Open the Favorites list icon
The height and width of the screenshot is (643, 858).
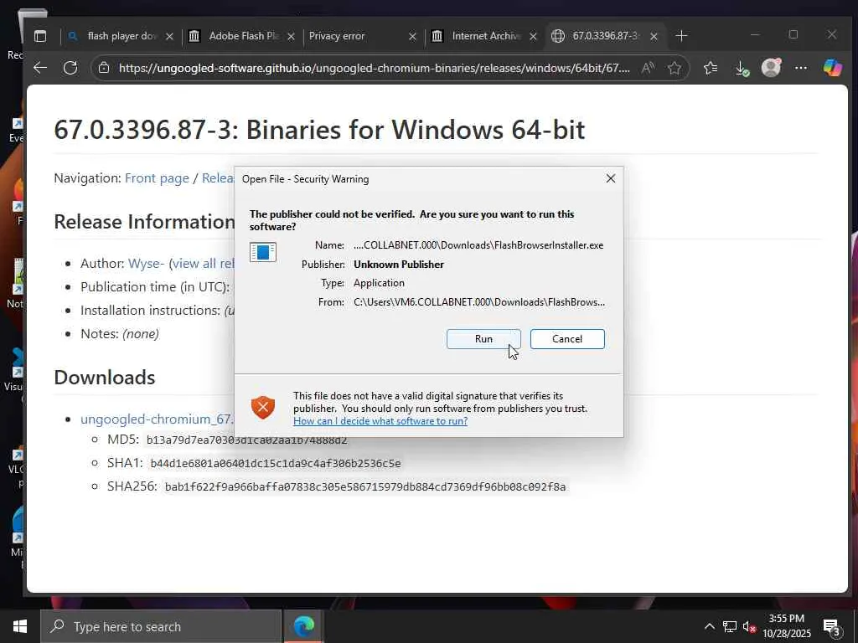(711, 68)
